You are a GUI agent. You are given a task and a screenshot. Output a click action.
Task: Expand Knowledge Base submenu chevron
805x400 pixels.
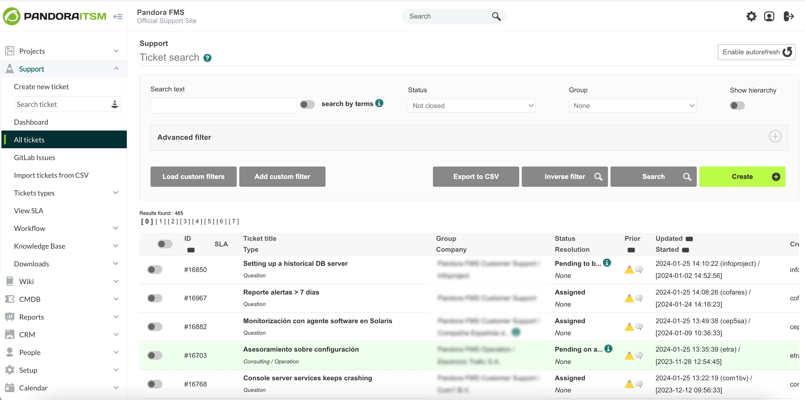(115, 246)
